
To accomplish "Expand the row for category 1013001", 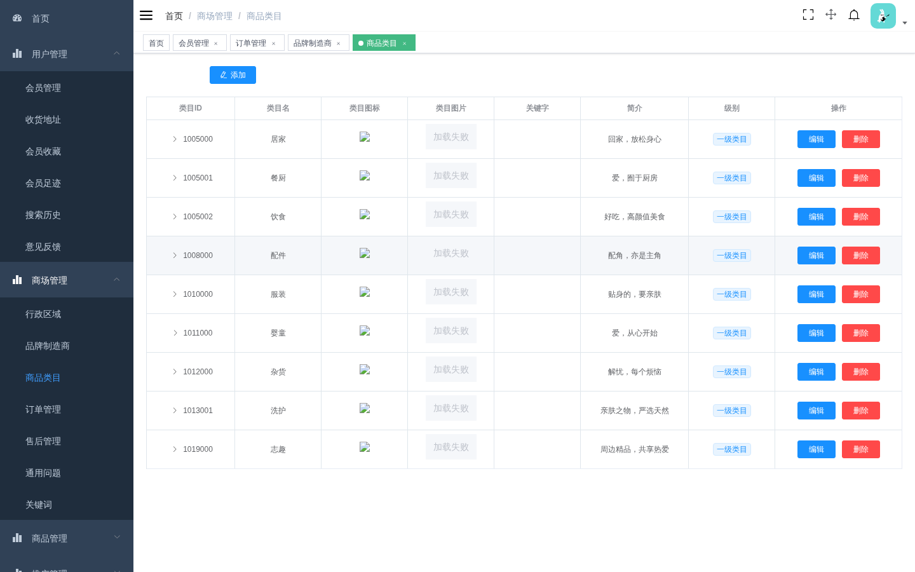I will point(175,411).
